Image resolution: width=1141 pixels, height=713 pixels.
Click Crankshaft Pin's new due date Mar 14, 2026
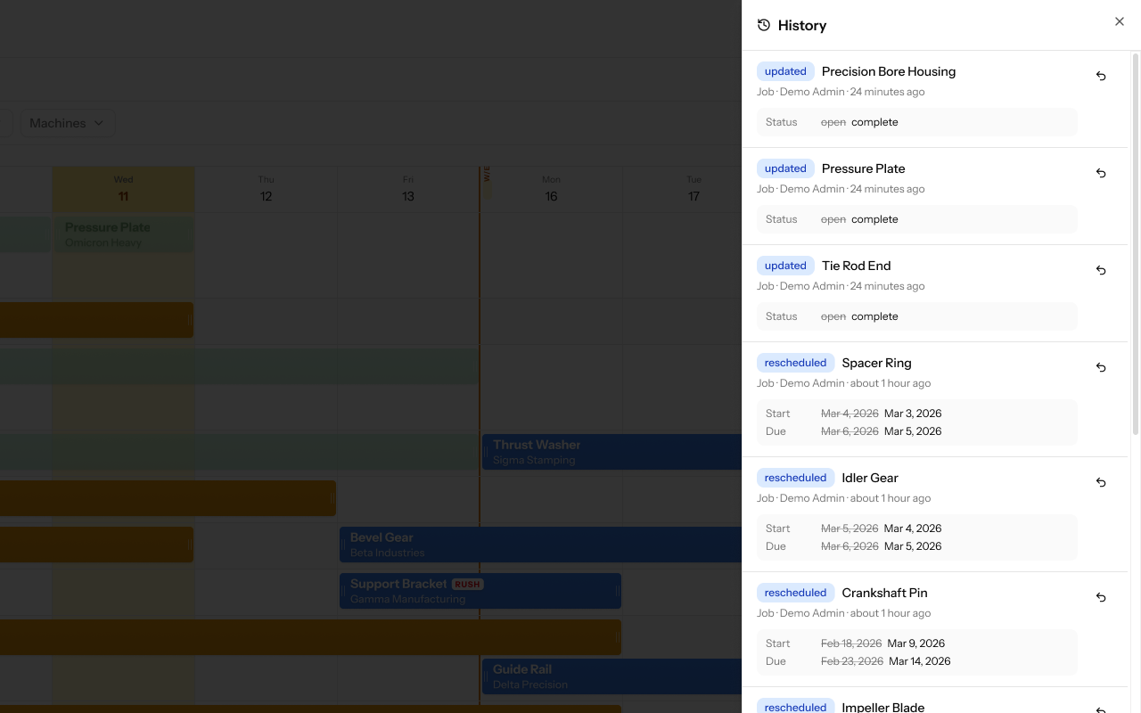[920, 661]
